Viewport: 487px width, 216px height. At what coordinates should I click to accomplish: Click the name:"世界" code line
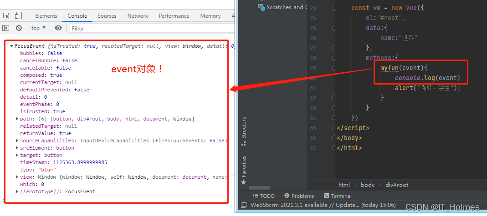(399, 38)
